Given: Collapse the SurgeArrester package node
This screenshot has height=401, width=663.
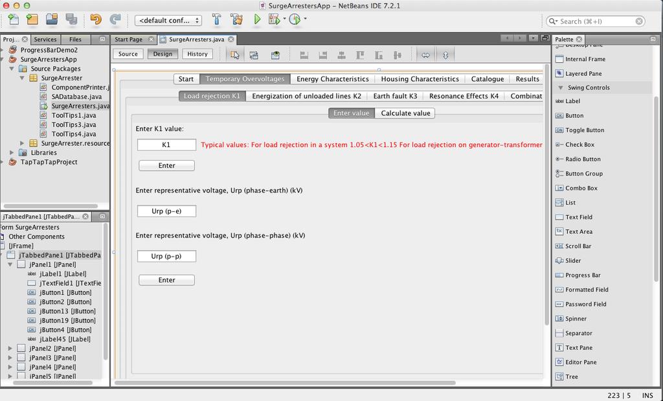Looking at the screenshot, I should [22, 78].
